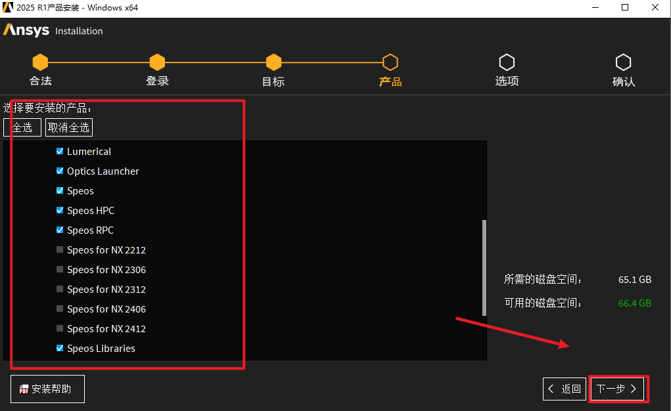Click the PDF icon on help button

click(24, 389)
